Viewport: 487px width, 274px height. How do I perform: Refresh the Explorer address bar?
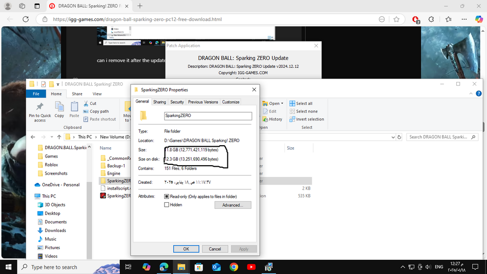pos(399,137)
